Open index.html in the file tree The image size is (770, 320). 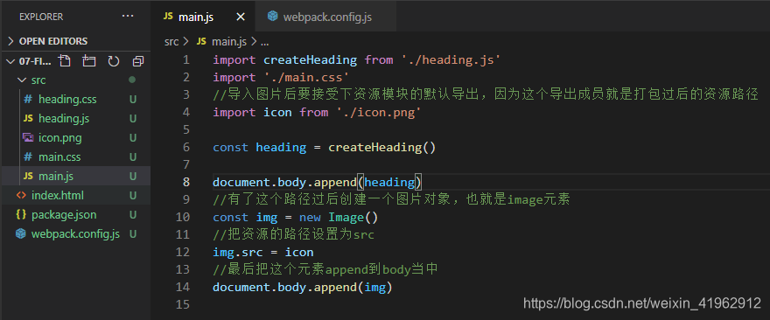pyautogui.click(x=58, y=195)
